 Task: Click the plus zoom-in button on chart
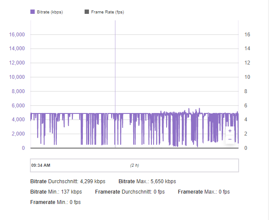point(230,130)
